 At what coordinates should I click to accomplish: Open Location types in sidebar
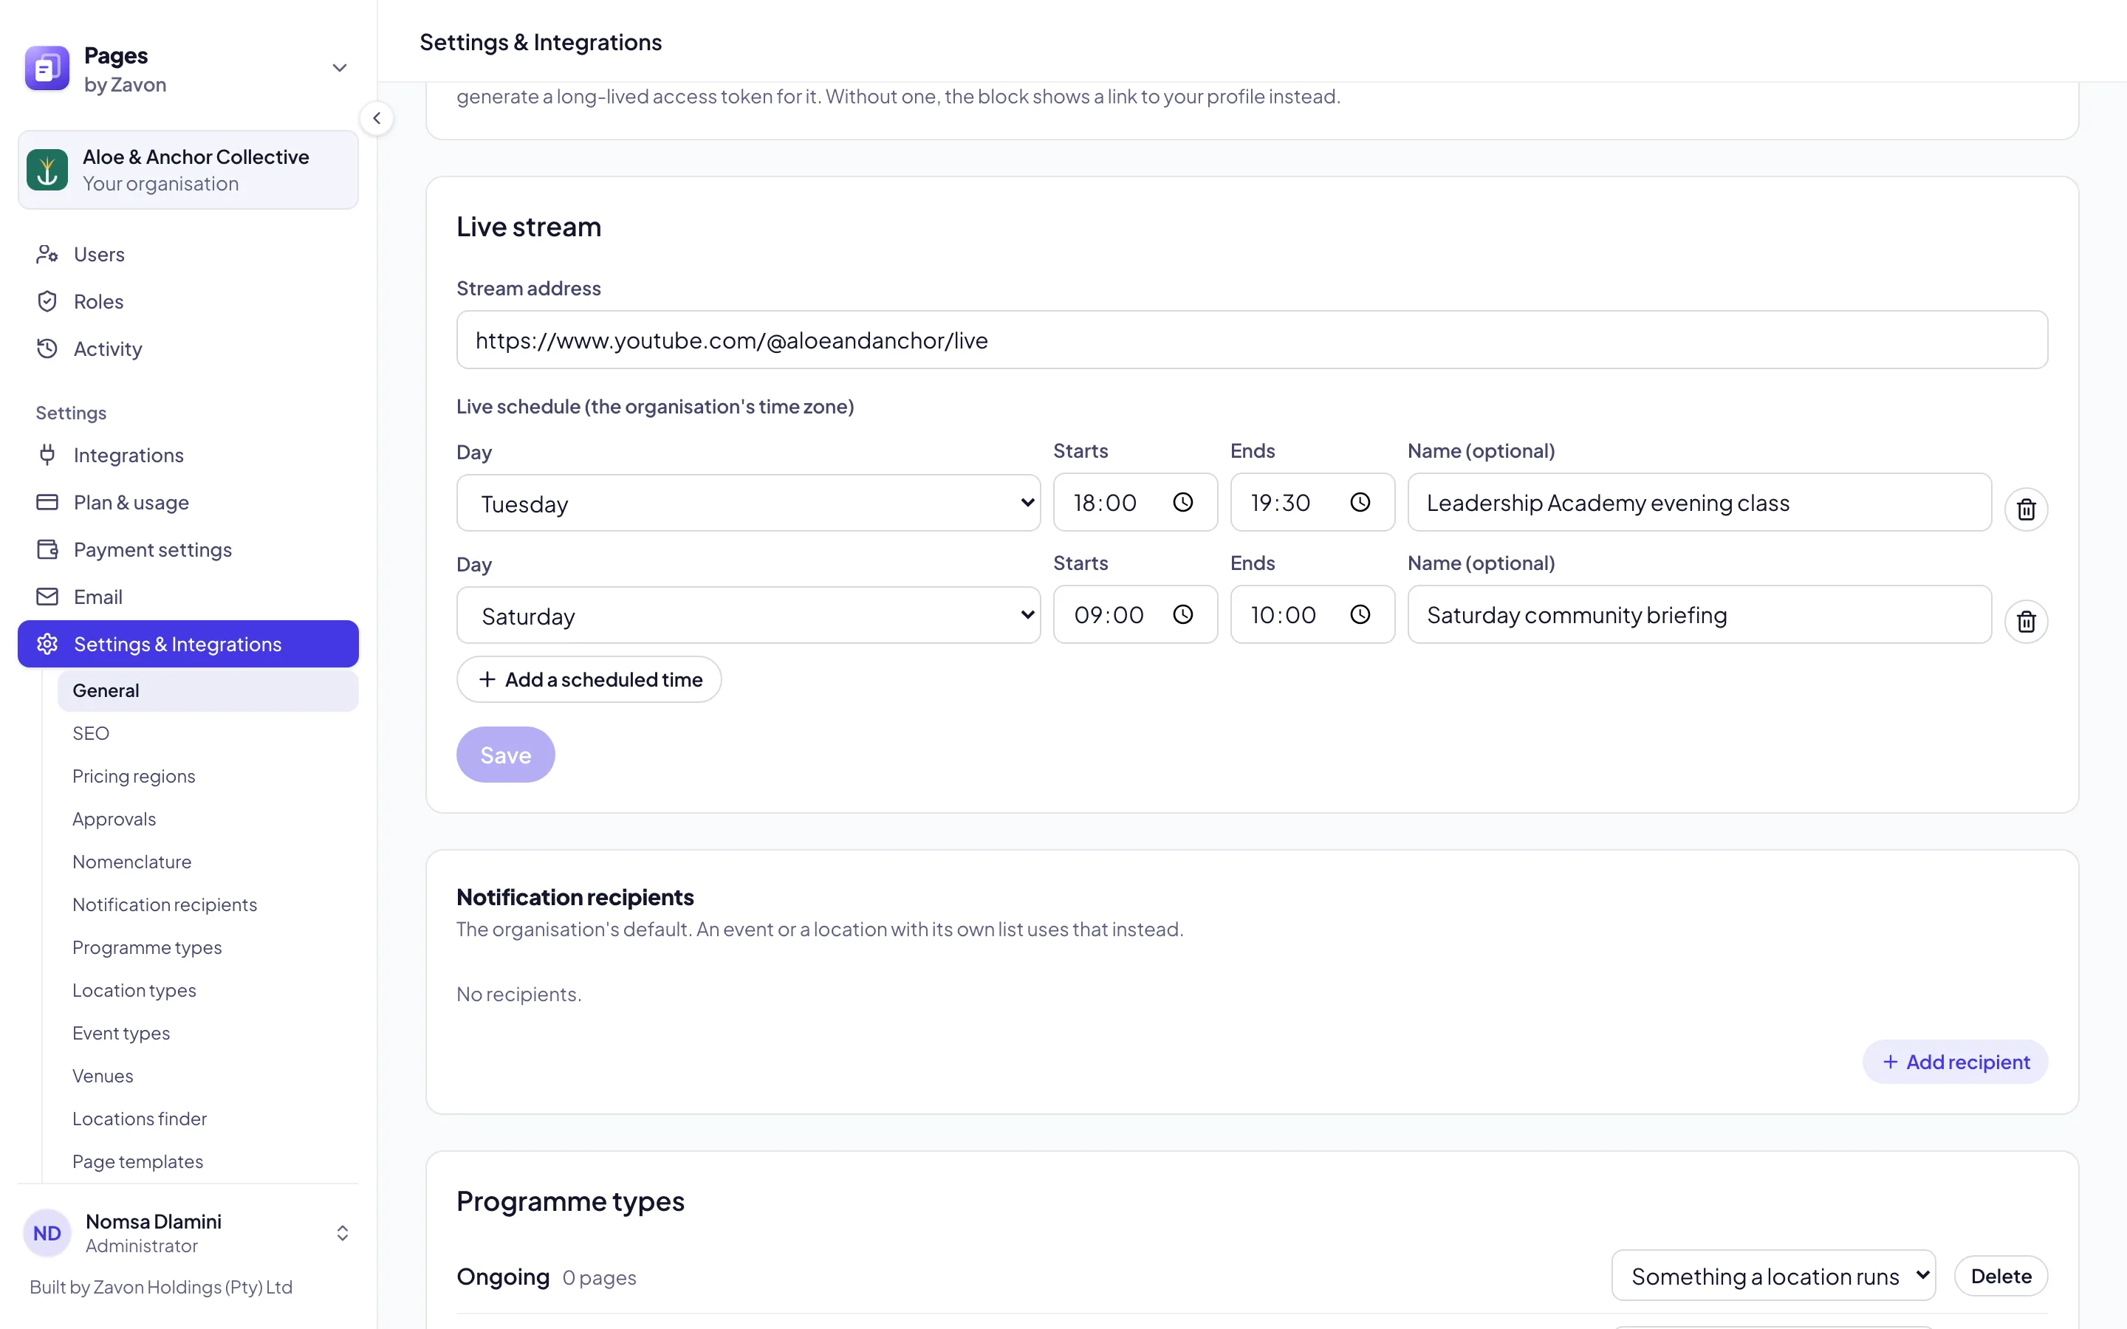click(x=208, y=991)
